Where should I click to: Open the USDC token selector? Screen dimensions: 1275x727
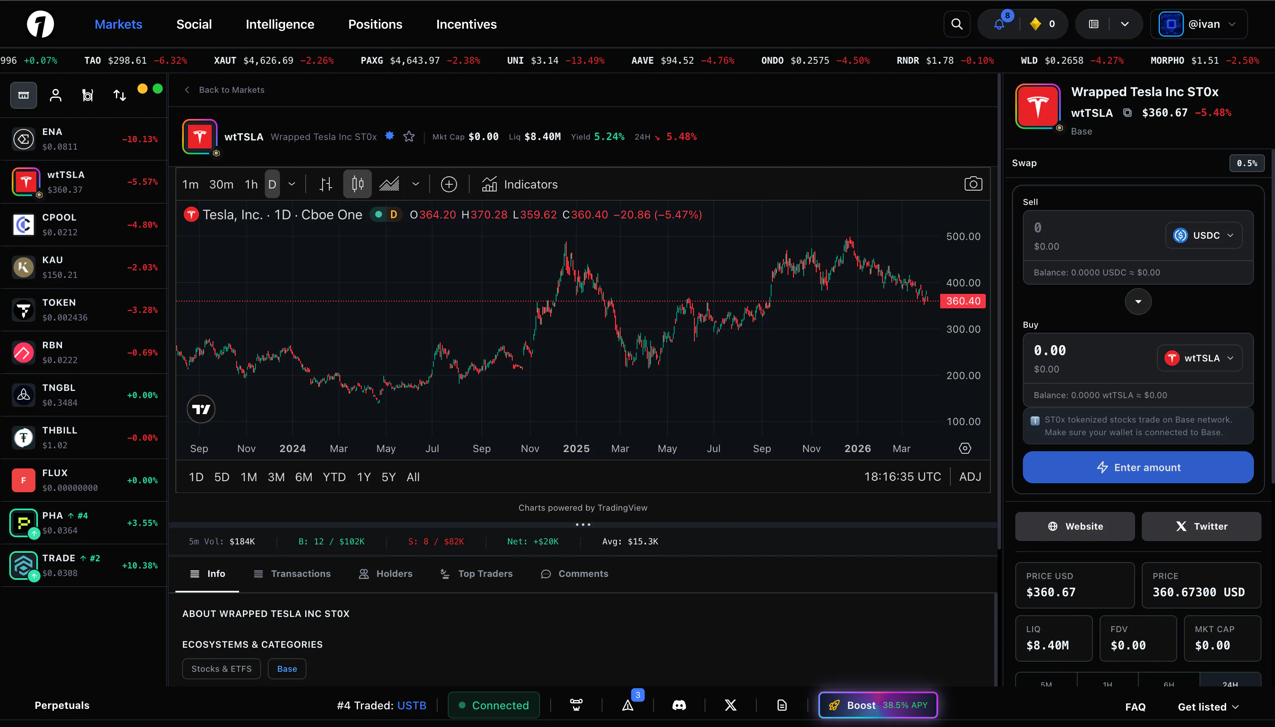click(1204, 235)
